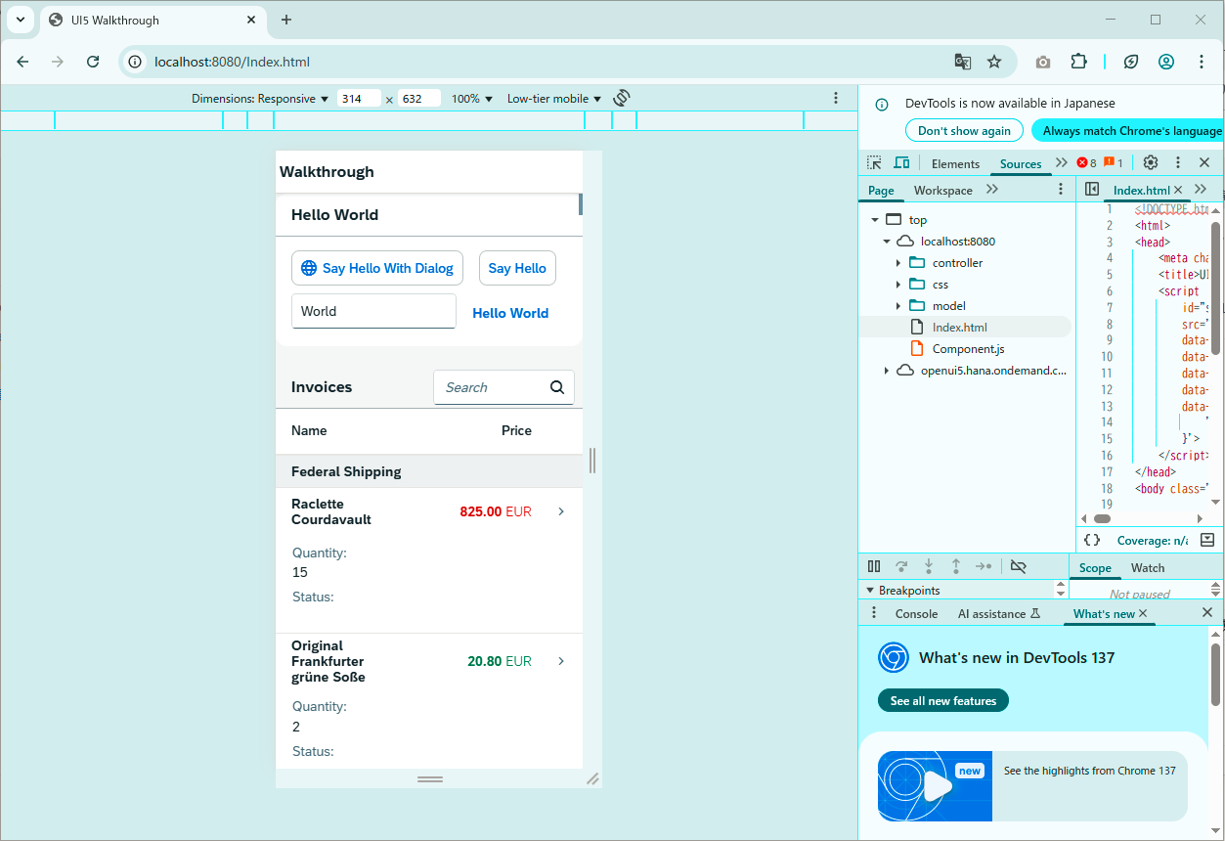The height and width of the screenshot is (841, 1225).
Task: Close the Index.html editor tab
Action: [1178, 190]
